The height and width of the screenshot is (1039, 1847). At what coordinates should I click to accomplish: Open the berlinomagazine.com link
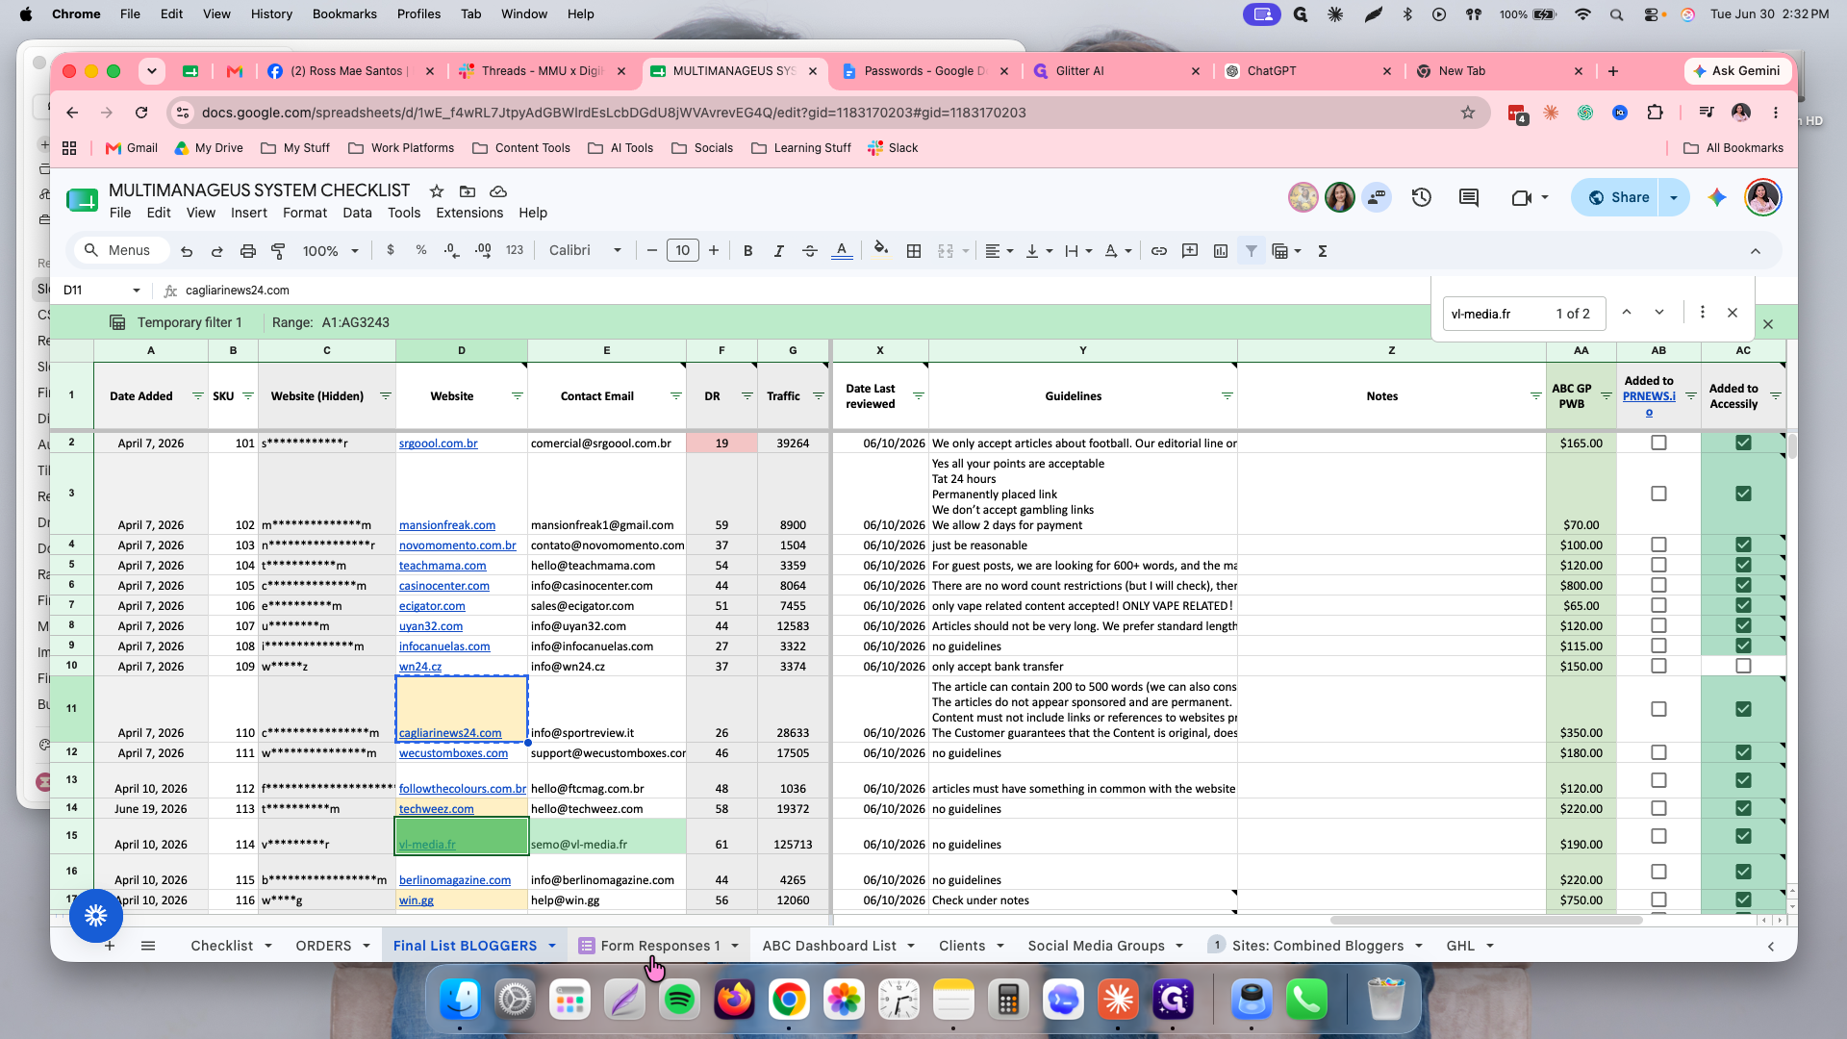(455, 880)
